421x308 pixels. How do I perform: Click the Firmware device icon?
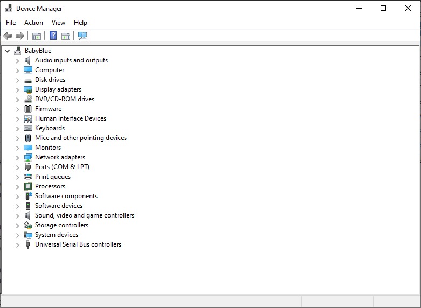click(28, 109)
